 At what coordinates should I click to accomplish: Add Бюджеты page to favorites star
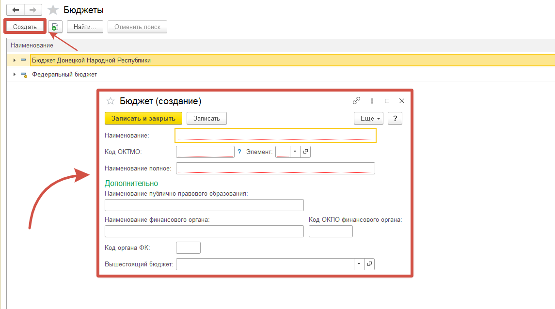click(x=53, y=10)
